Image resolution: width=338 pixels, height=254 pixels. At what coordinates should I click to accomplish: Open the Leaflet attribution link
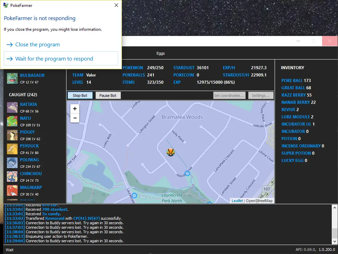coord(237,201)
